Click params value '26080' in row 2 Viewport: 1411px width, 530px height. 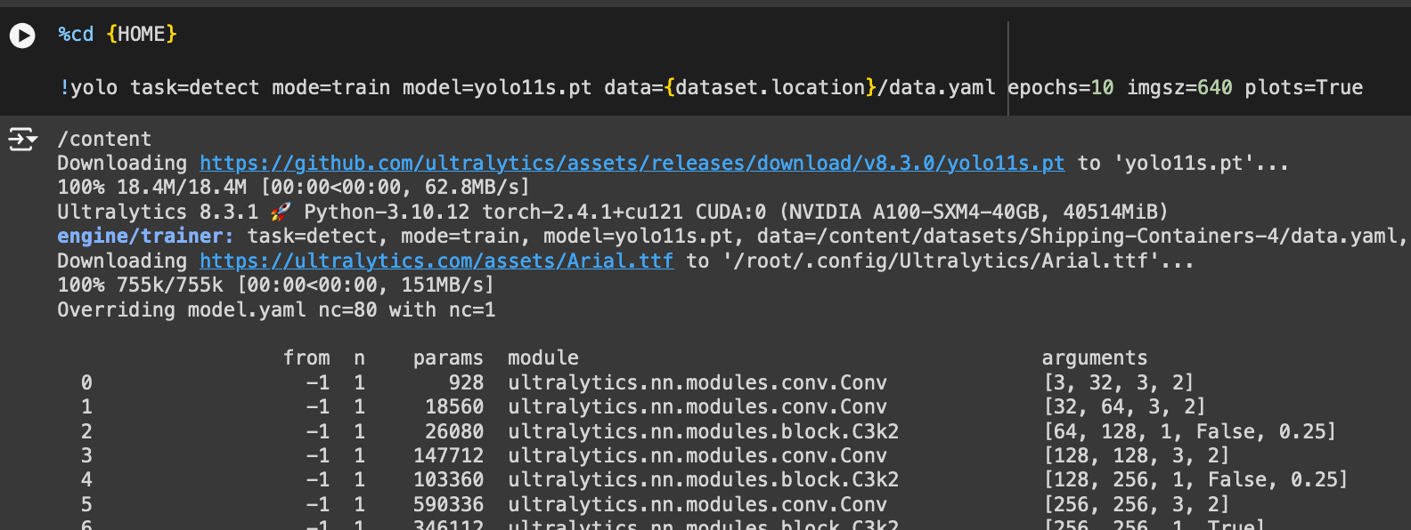point(454,431)
